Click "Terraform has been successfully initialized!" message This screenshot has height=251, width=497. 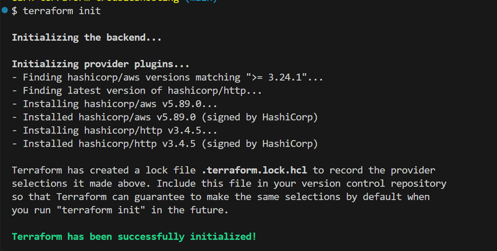click(x=134, y=237)
